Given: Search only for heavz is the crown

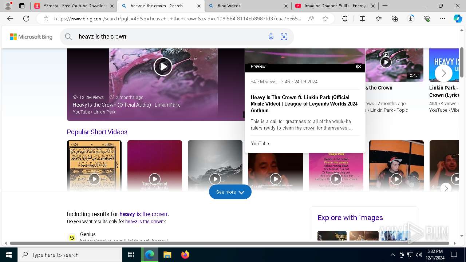Looking at the screenshot, I should (x=144, y=221).
